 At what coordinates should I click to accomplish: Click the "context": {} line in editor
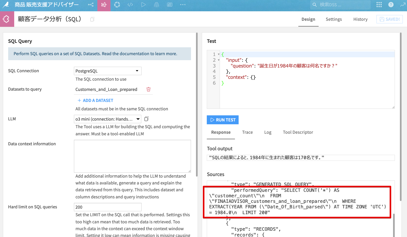click(241, 77)
